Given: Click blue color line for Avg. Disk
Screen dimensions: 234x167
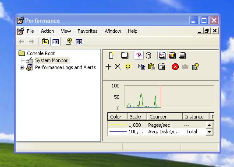Looking at the screenshot, I should click(x=118, y=132).
